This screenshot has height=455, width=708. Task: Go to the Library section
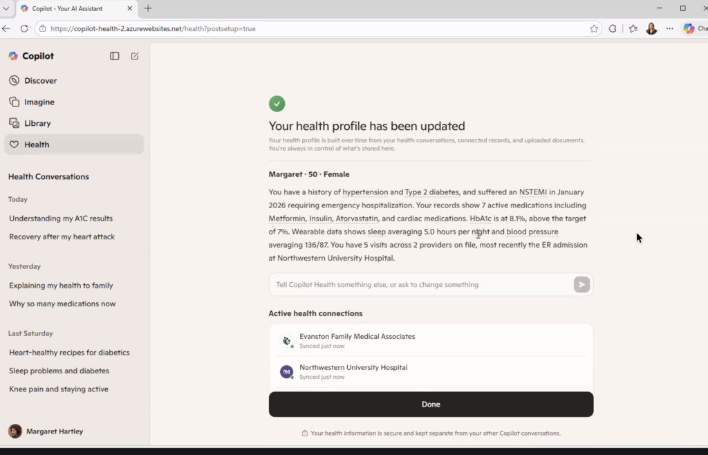[37, 123]
